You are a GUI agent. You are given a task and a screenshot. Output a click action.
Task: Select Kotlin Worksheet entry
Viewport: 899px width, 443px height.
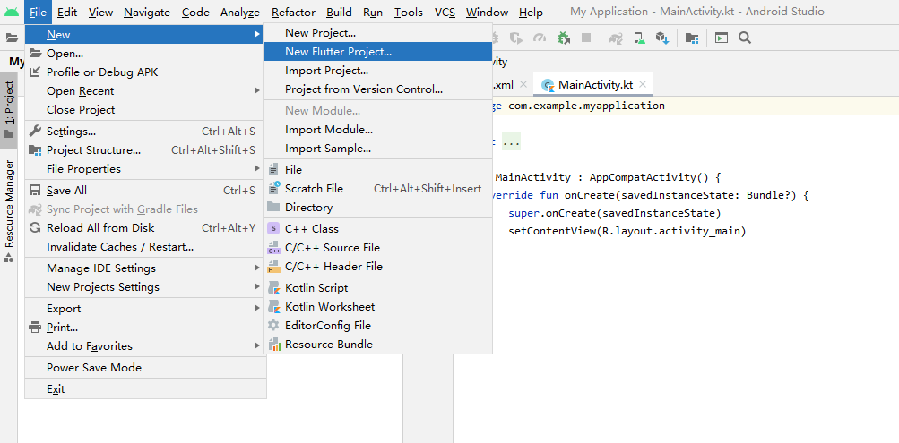click(x=377, y=306)
